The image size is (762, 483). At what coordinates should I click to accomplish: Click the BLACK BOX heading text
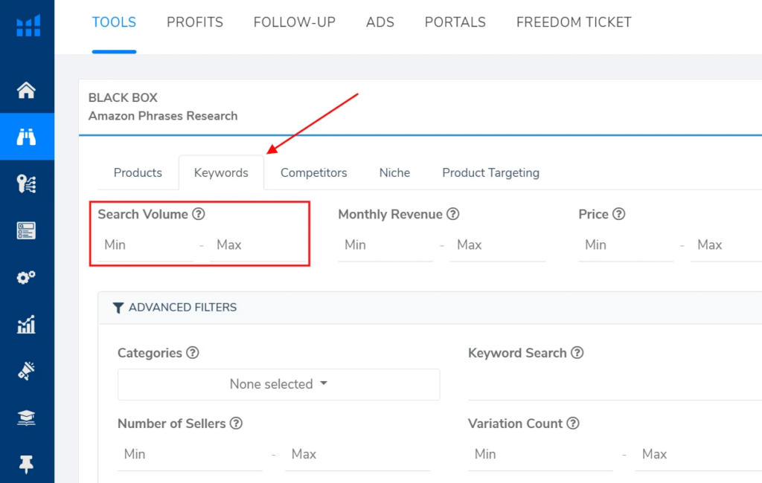(123, 97)
